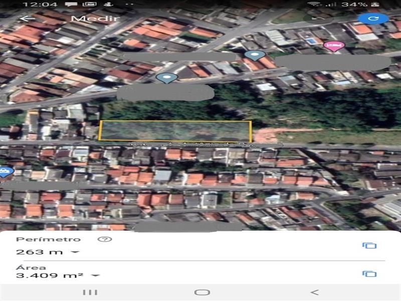Copy the perimeter value of 263 m
This screenshot has width=401, height=301.
coord(369,245)
